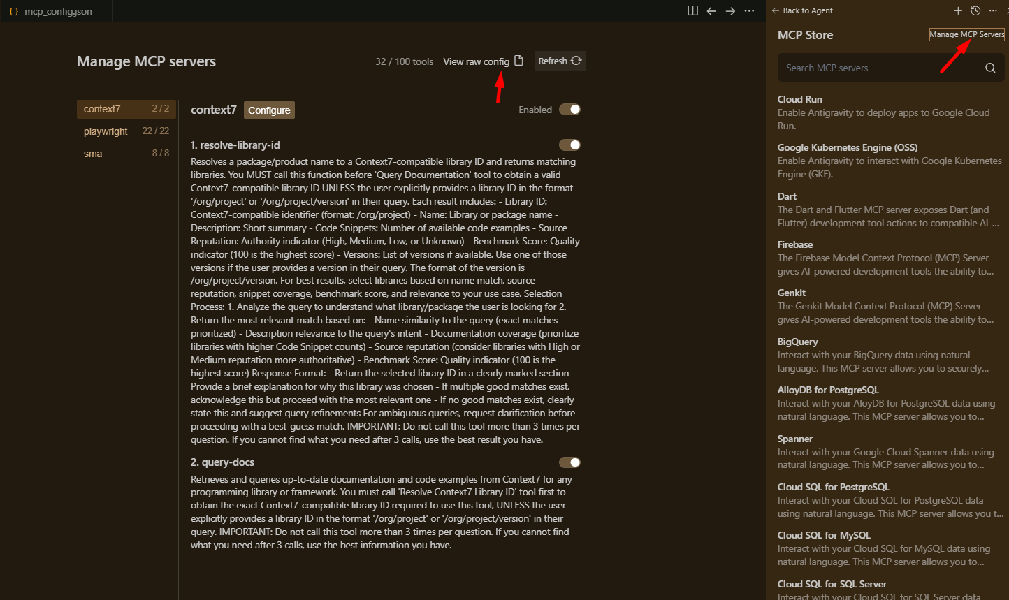Click the split editor icon
The image size is (1009, 600).
coord(692,10)
